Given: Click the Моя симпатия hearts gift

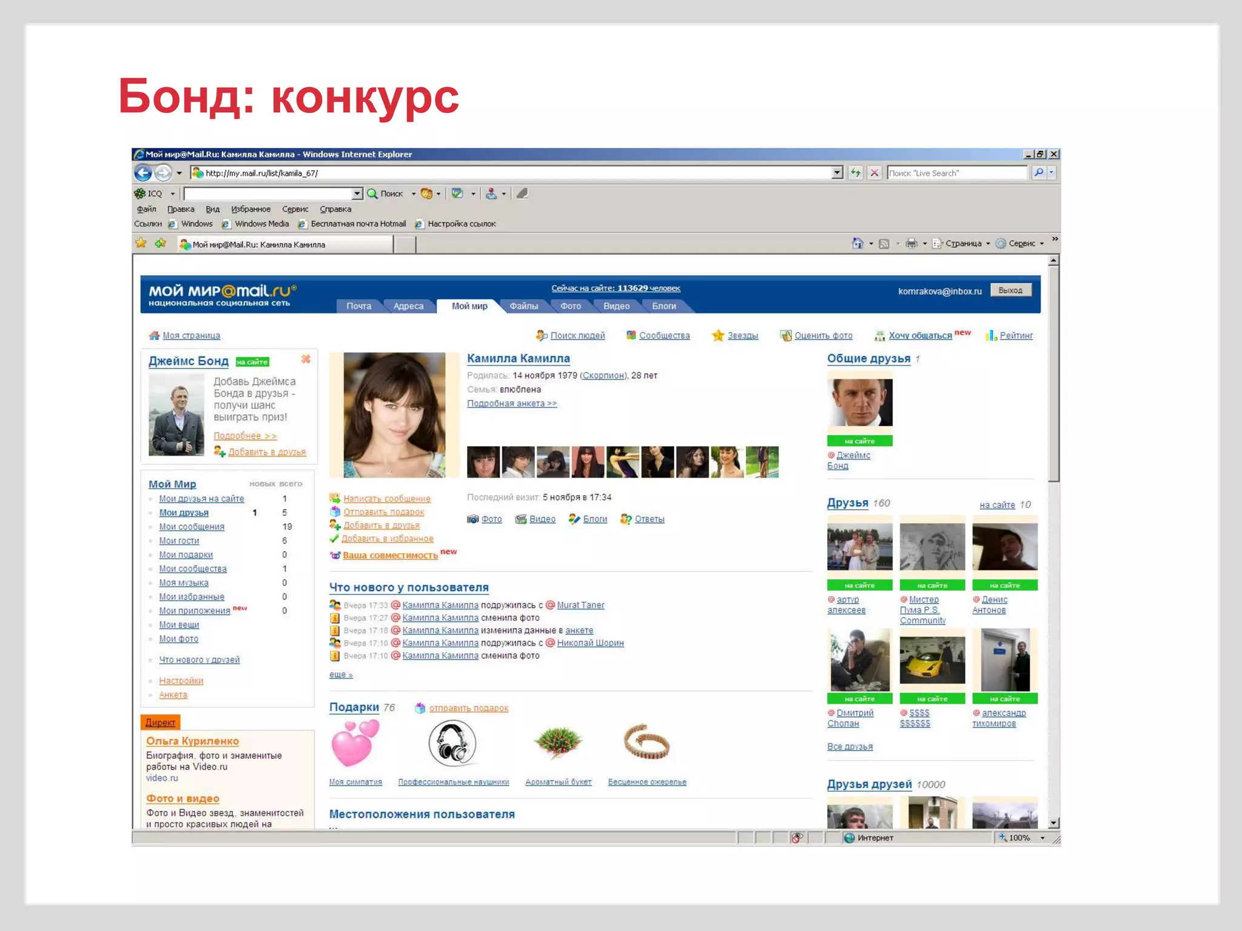Looking at the screenshot, I should click(355, 744).
